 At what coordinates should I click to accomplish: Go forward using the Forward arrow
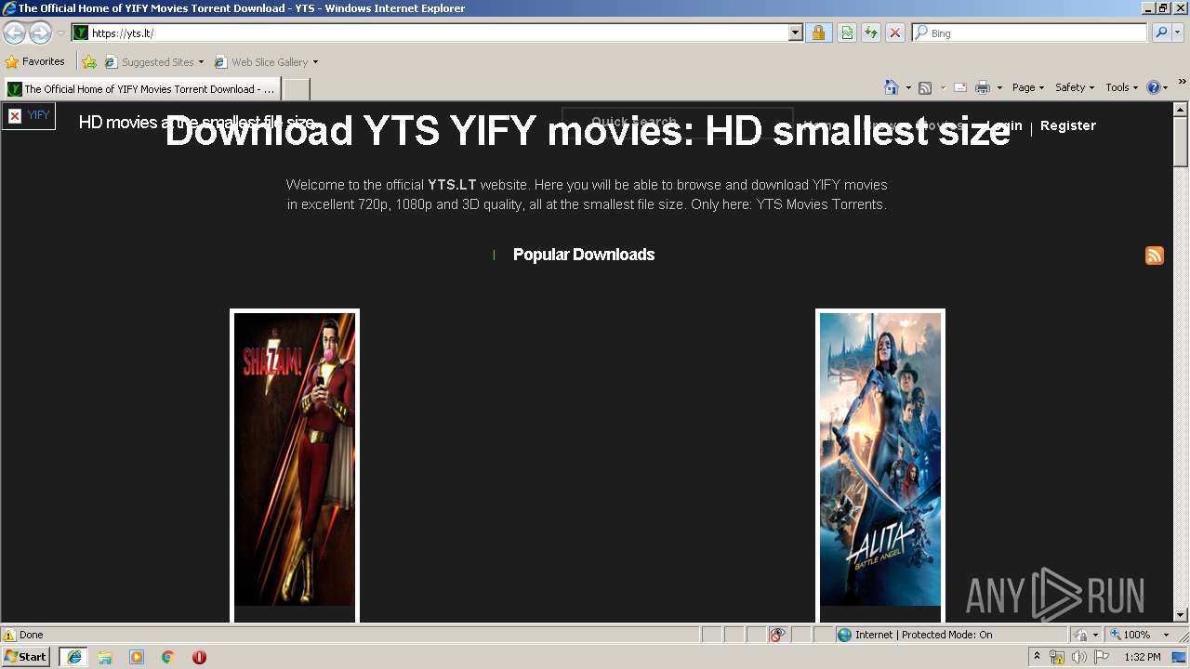pyautogui.click(x=40, y=33)
